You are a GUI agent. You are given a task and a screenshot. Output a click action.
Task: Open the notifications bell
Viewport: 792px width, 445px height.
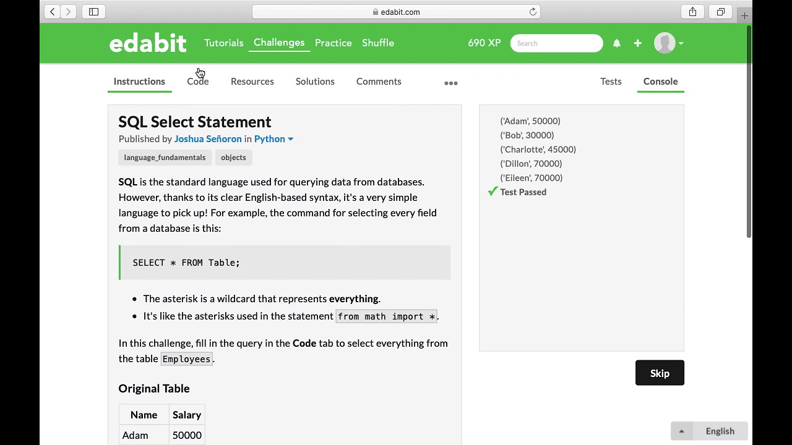(x=616, y=43)
